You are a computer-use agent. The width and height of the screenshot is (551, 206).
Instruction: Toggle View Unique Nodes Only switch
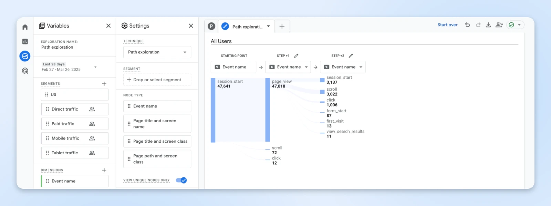pyautogui.click(x=181, y=180)
